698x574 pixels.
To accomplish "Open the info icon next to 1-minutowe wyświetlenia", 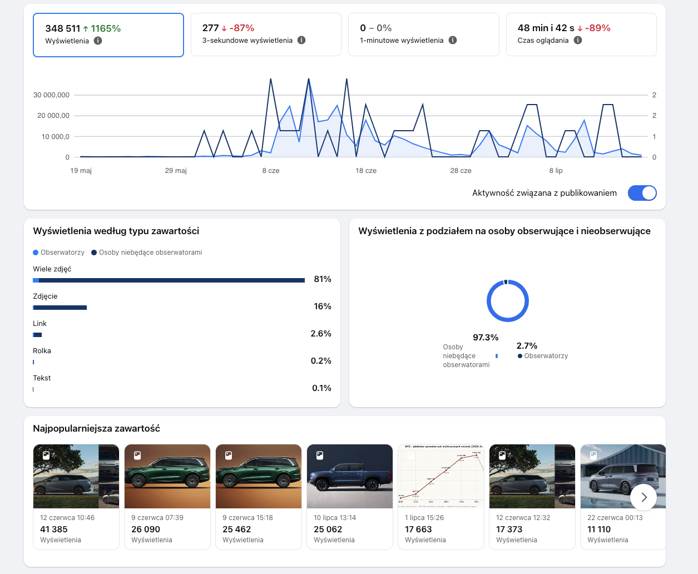I will click(x=453, y=40).
